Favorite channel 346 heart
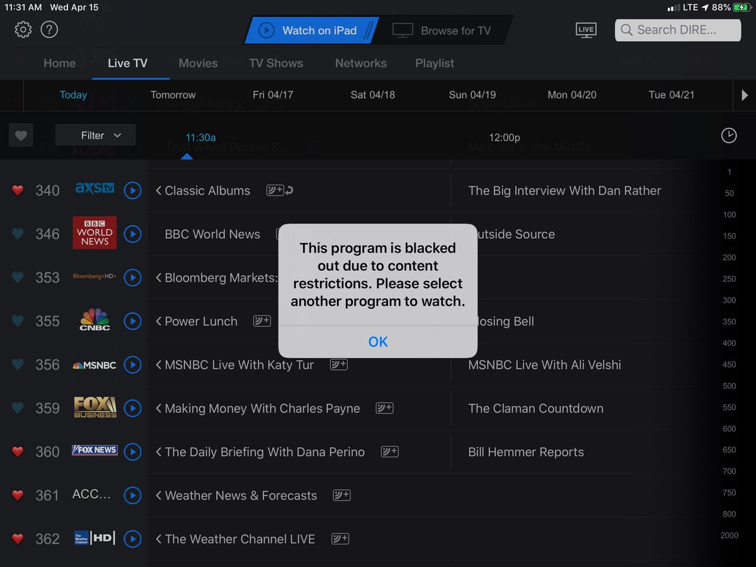 pos(18,234)
